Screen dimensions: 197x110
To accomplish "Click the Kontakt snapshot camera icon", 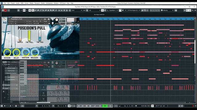I will (x=45, y=19).
